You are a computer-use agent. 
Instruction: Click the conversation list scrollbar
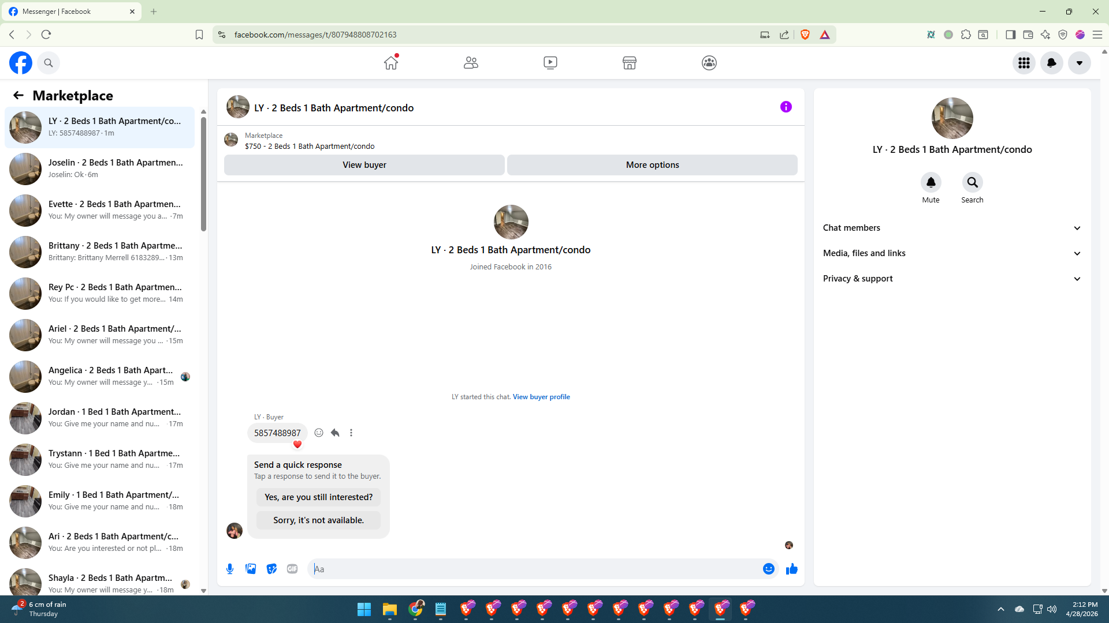tap(203, 173)
